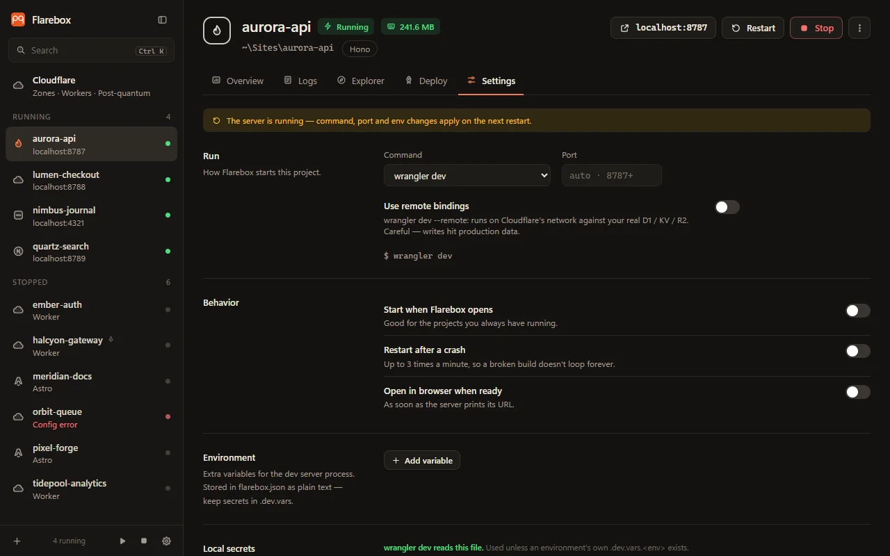Screen dimensions: 890x556
Task: Click the aurora-api flame project icon
Action: (217, 31)
